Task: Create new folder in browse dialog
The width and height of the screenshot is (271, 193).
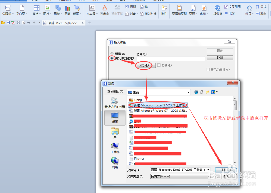Action: (x=207, y=92)
